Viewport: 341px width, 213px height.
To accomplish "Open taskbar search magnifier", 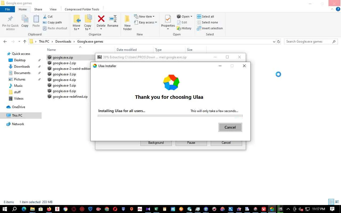I will coord(15,209).
